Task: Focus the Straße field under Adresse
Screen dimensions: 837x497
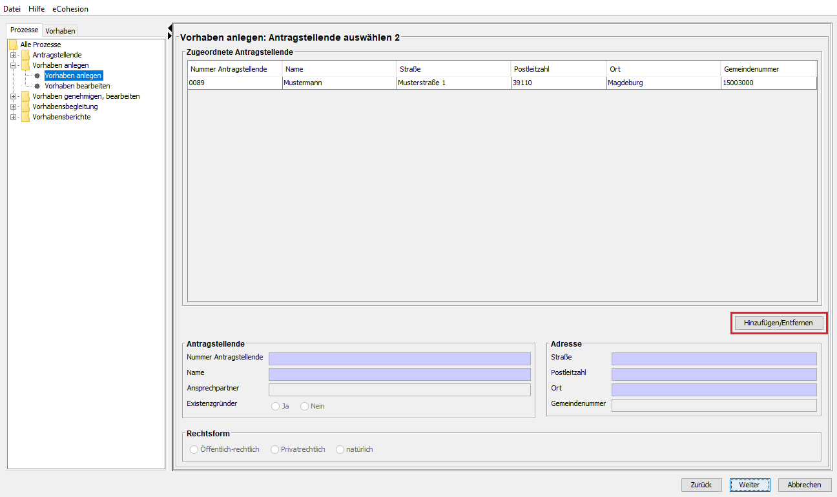Action: click(714, 359)
